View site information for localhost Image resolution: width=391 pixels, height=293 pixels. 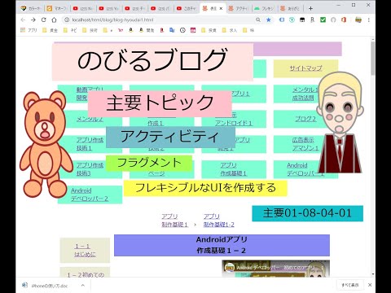pyautogui.click(x=67, y=20)
